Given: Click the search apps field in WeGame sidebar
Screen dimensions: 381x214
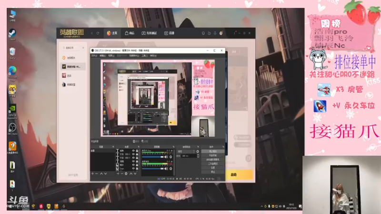Looking at the screenshot, I should [70, 48].
